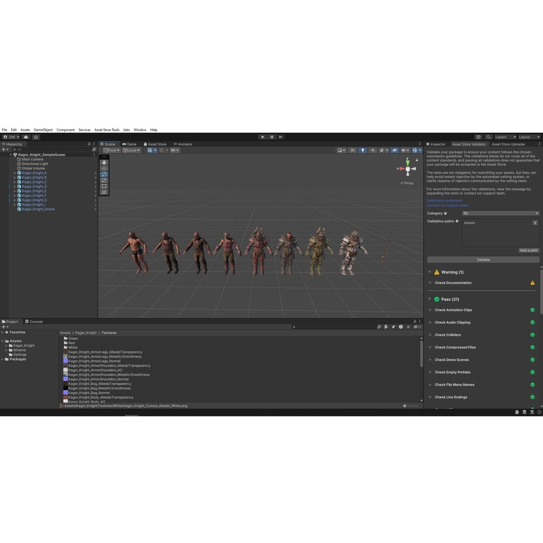Open the GameObject menu

point(43,130)
